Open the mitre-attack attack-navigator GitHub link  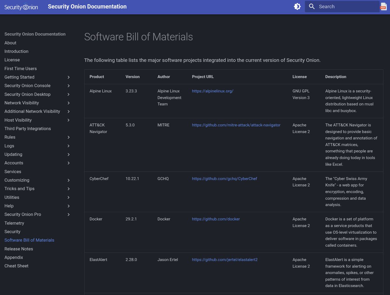coord(236,125)
